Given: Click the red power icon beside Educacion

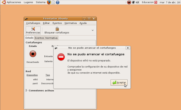Looking at the screenshot, I should 156,2.
